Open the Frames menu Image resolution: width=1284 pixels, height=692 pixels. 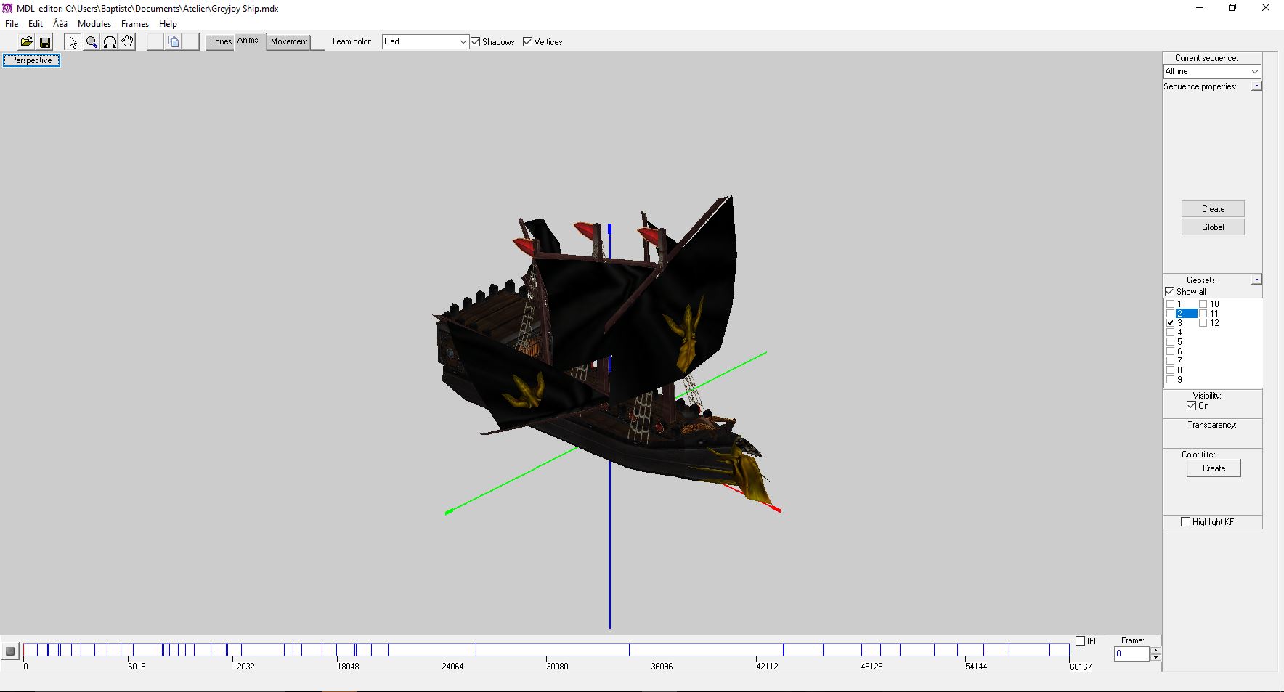(135, 24)
